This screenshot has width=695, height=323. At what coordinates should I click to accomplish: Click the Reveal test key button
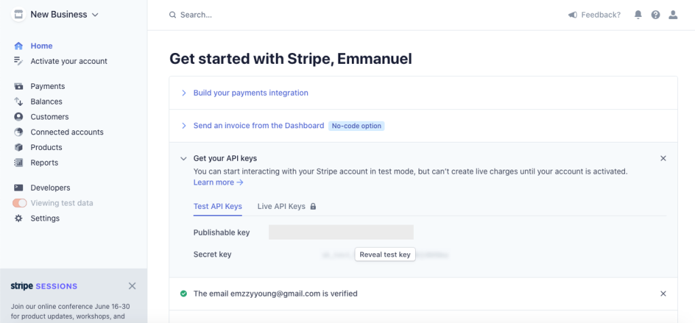click(385, 254)
